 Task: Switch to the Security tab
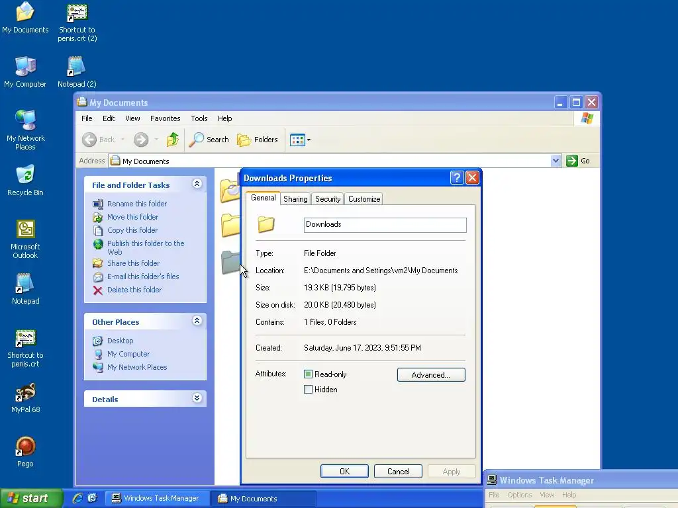[x=328, y=198]
